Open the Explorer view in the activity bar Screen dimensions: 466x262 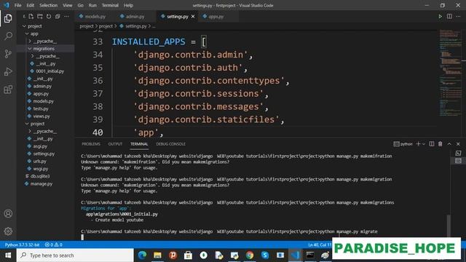(8, 18)
